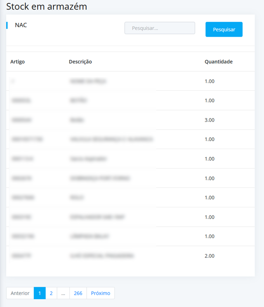The height and width of the screenshot is (307, 264).
Task: Open page 2 of the stock list
Action: pos(51,293)
